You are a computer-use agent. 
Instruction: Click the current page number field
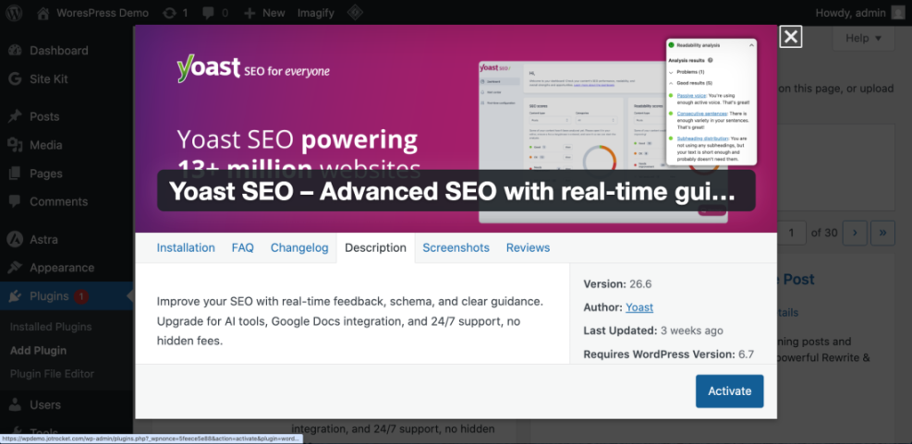791,233
